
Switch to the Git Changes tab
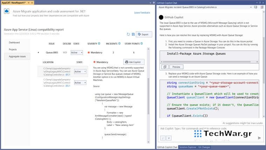pyautogui.click(x=204, y=147)
